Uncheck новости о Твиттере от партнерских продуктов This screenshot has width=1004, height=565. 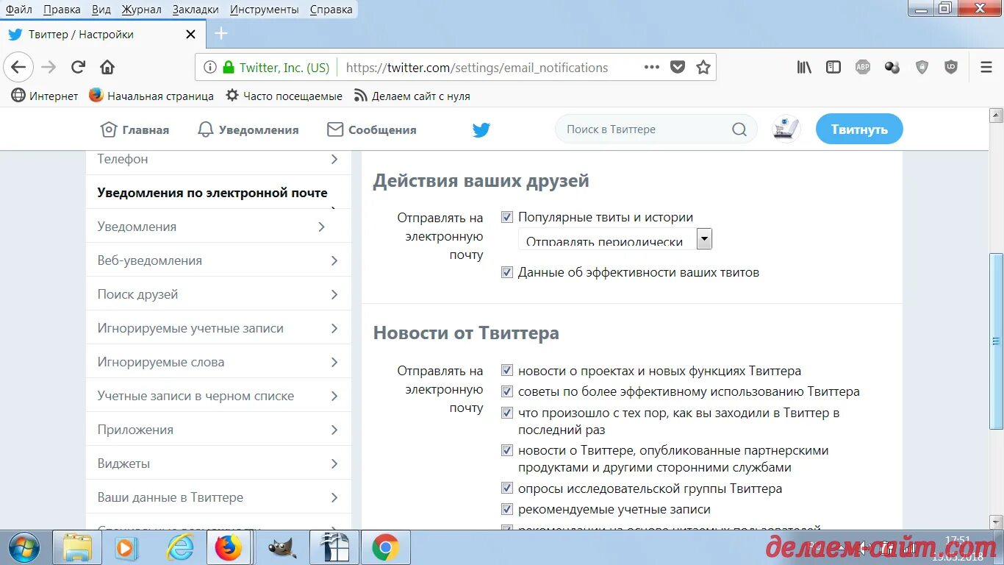(x=507, y=450)
